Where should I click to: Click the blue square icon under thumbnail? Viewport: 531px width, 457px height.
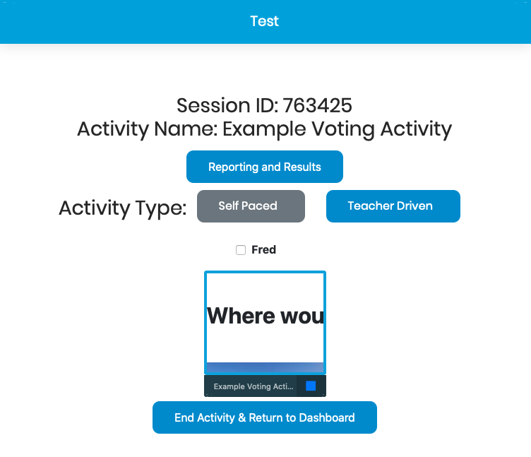[311, 386]
